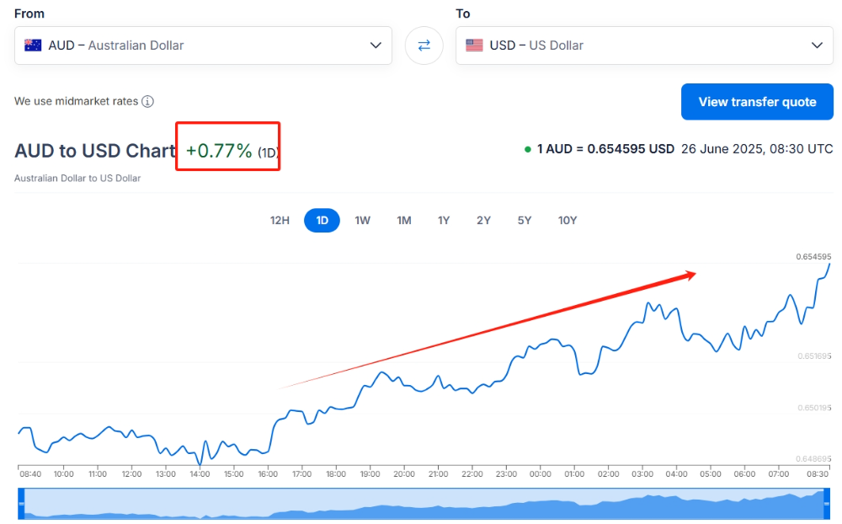Viewport: 842px width, 524px height.
Task: Switch chart to 1W range
Action: [x=362, y=221]
